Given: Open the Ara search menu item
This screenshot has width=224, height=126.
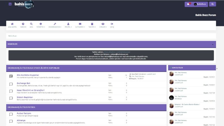Looking at the screenshot, I should tap(31, 25).
